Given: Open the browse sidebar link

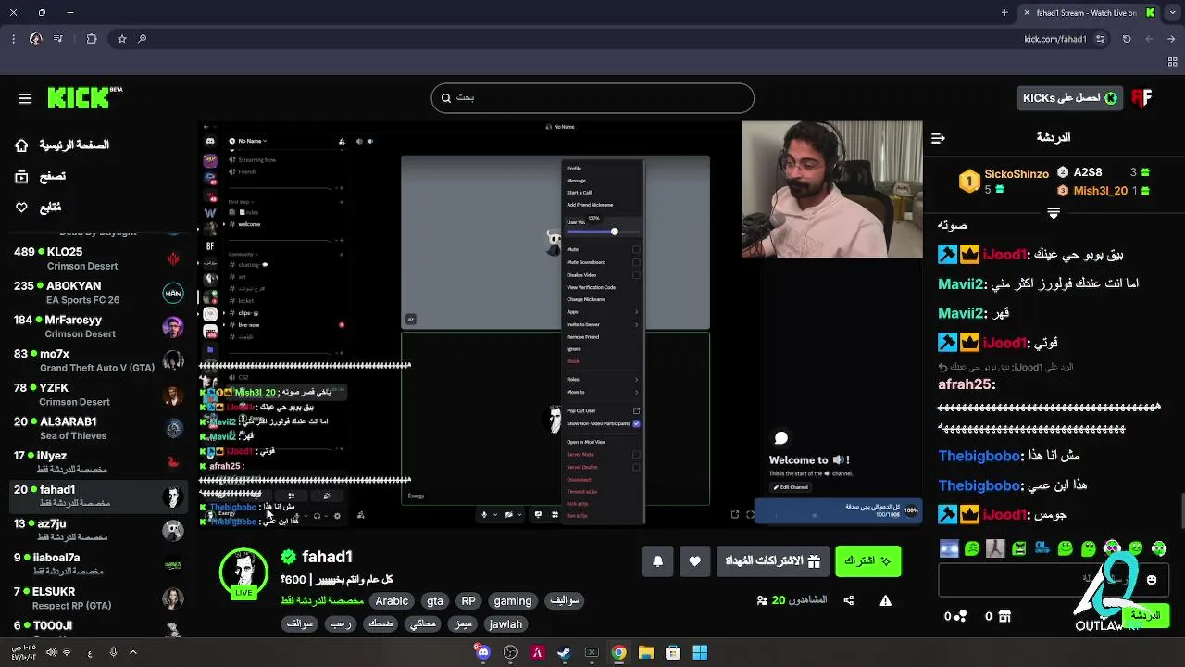Looking at the screenshot, I should tap(41, 176).
